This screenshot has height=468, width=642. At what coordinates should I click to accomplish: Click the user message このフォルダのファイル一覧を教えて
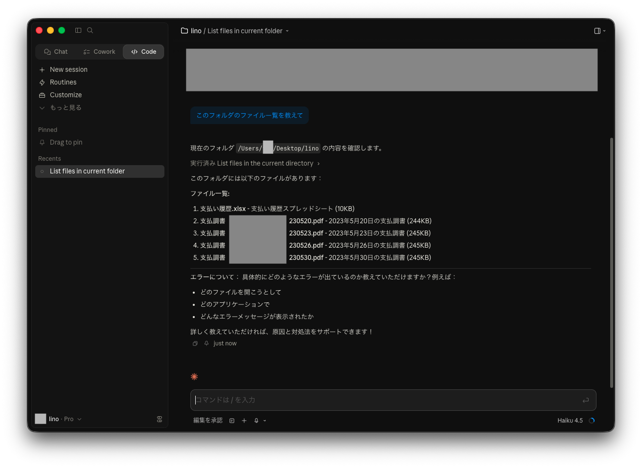(x=250, y=115)
